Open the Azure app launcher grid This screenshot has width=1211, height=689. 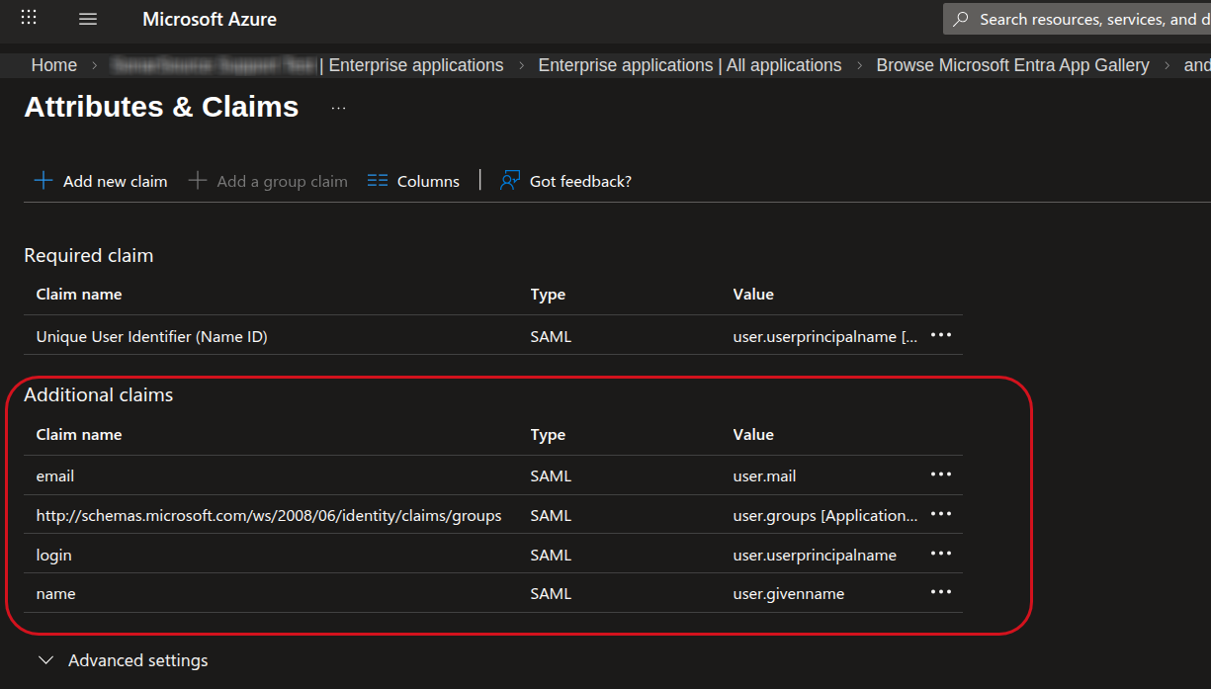coord(29,18)
